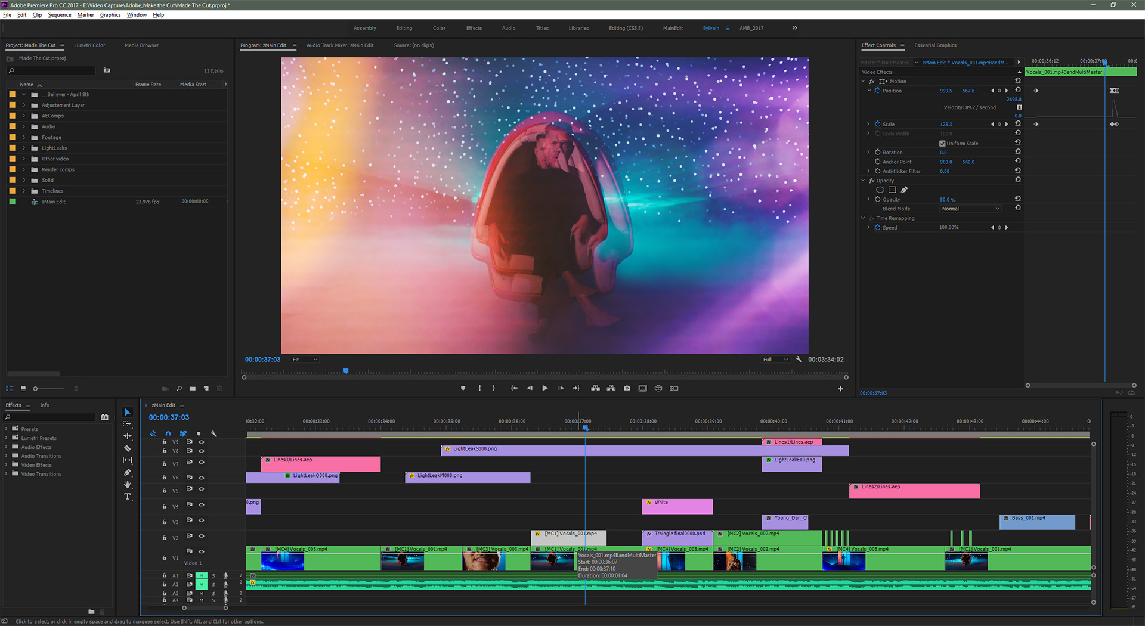Image resolution: width=1145 pixels, height=626 pixels.
Task: Reset the Motion effect
Action: [1018, 80]
